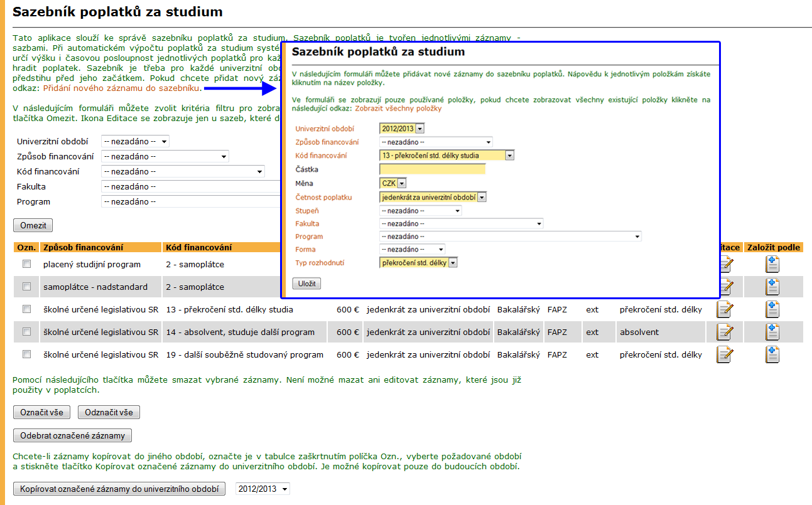Tick the checkbox for the 14 - absolvent row
Screen dimensions: 812x505
coord(26,332)
